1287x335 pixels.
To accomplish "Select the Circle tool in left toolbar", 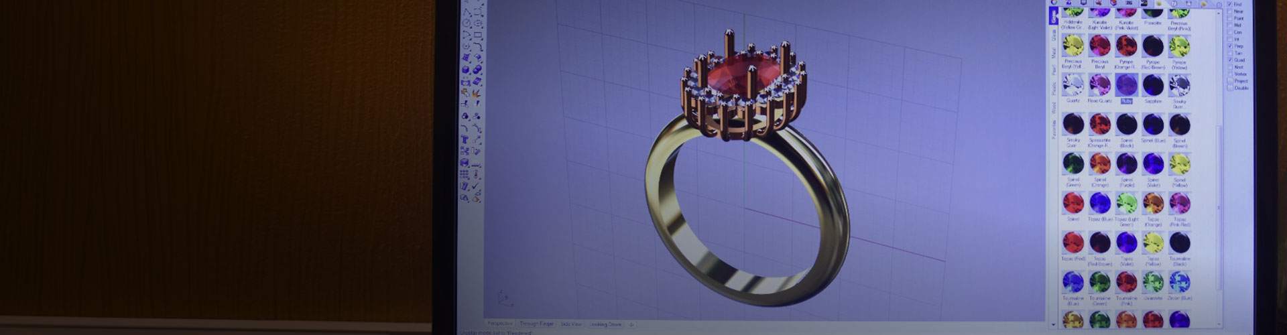I will 466,23.
